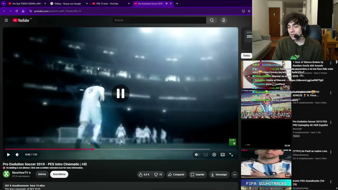
Task: Mute the video with the volume icon
Action: [x=17, y=155]
